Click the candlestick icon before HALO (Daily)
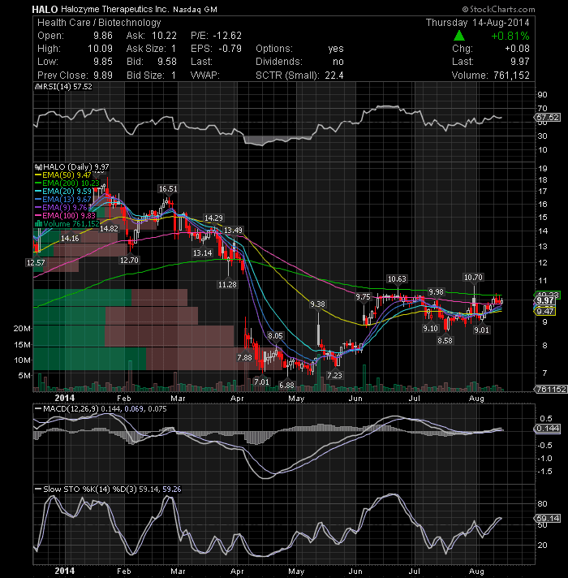The height and width of the screenshot is (578, 568). [x=38, y=167]
